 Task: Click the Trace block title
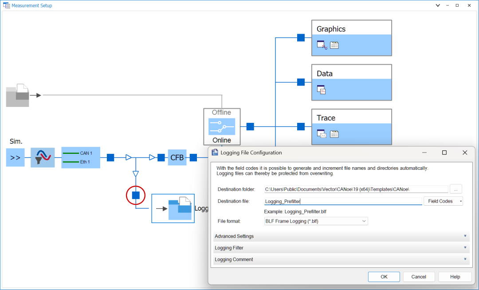pyautogui.click(x=326, y=118)
